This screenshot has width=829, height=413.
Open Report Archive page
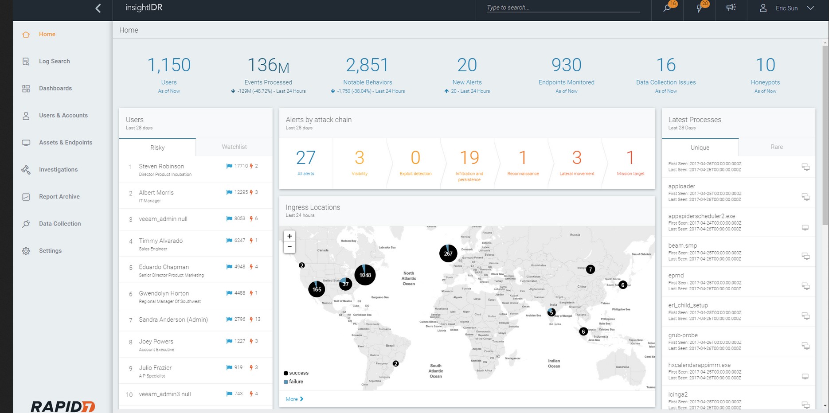(x=59, y=196)
